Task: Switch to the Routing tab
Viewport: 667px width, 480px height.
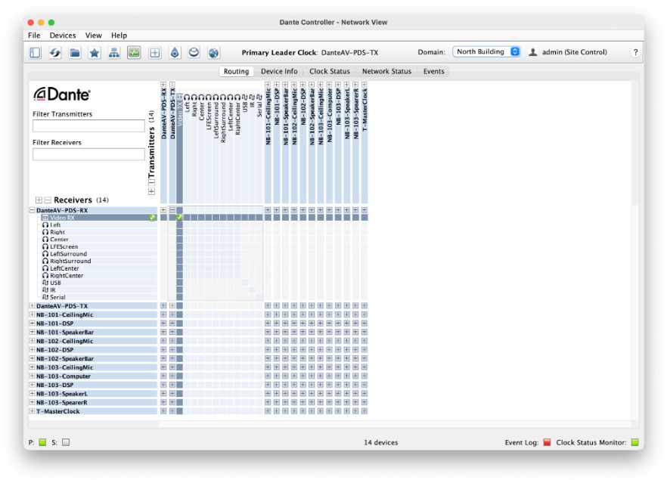Action: tap(236, 71)
